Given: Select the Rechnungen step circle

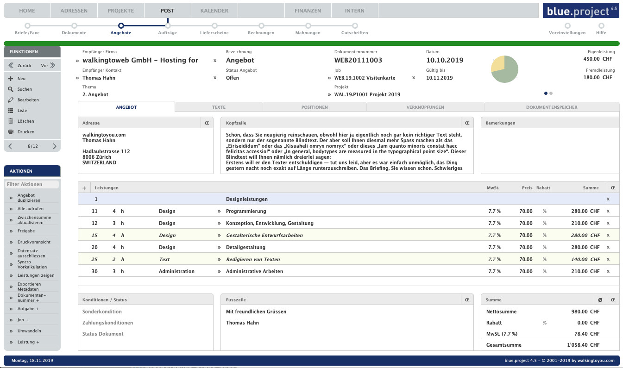Looking at the screenshot, I should tap(261, 26).
